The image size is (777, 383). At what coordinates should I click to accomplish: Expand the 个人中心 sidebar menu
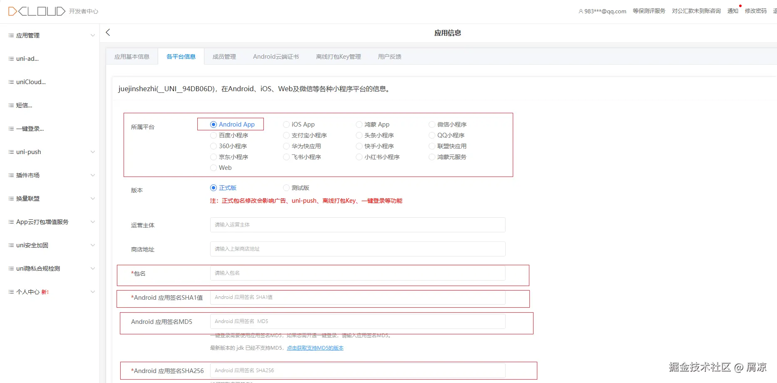[x=50, y=292]
